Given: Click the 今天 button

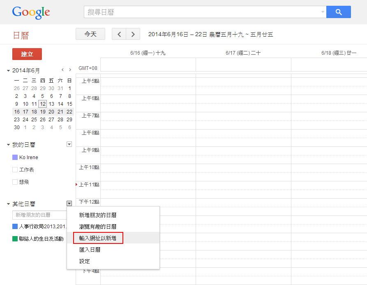Looking at the screenshot, I should click(x=90, y=35).
